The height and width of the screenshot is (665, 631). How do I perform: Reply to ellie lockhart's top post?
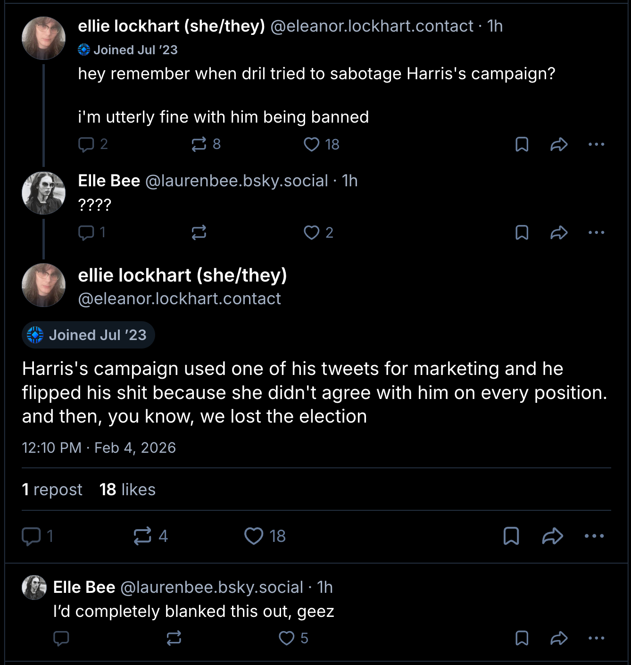click(x=86, y=144)
